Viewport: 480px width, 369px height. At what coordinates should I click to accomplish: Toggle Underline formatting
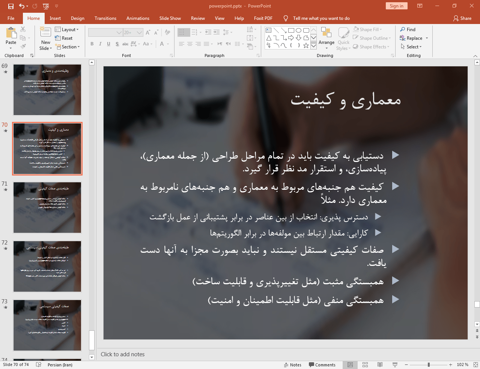click(x=108, y=44)
